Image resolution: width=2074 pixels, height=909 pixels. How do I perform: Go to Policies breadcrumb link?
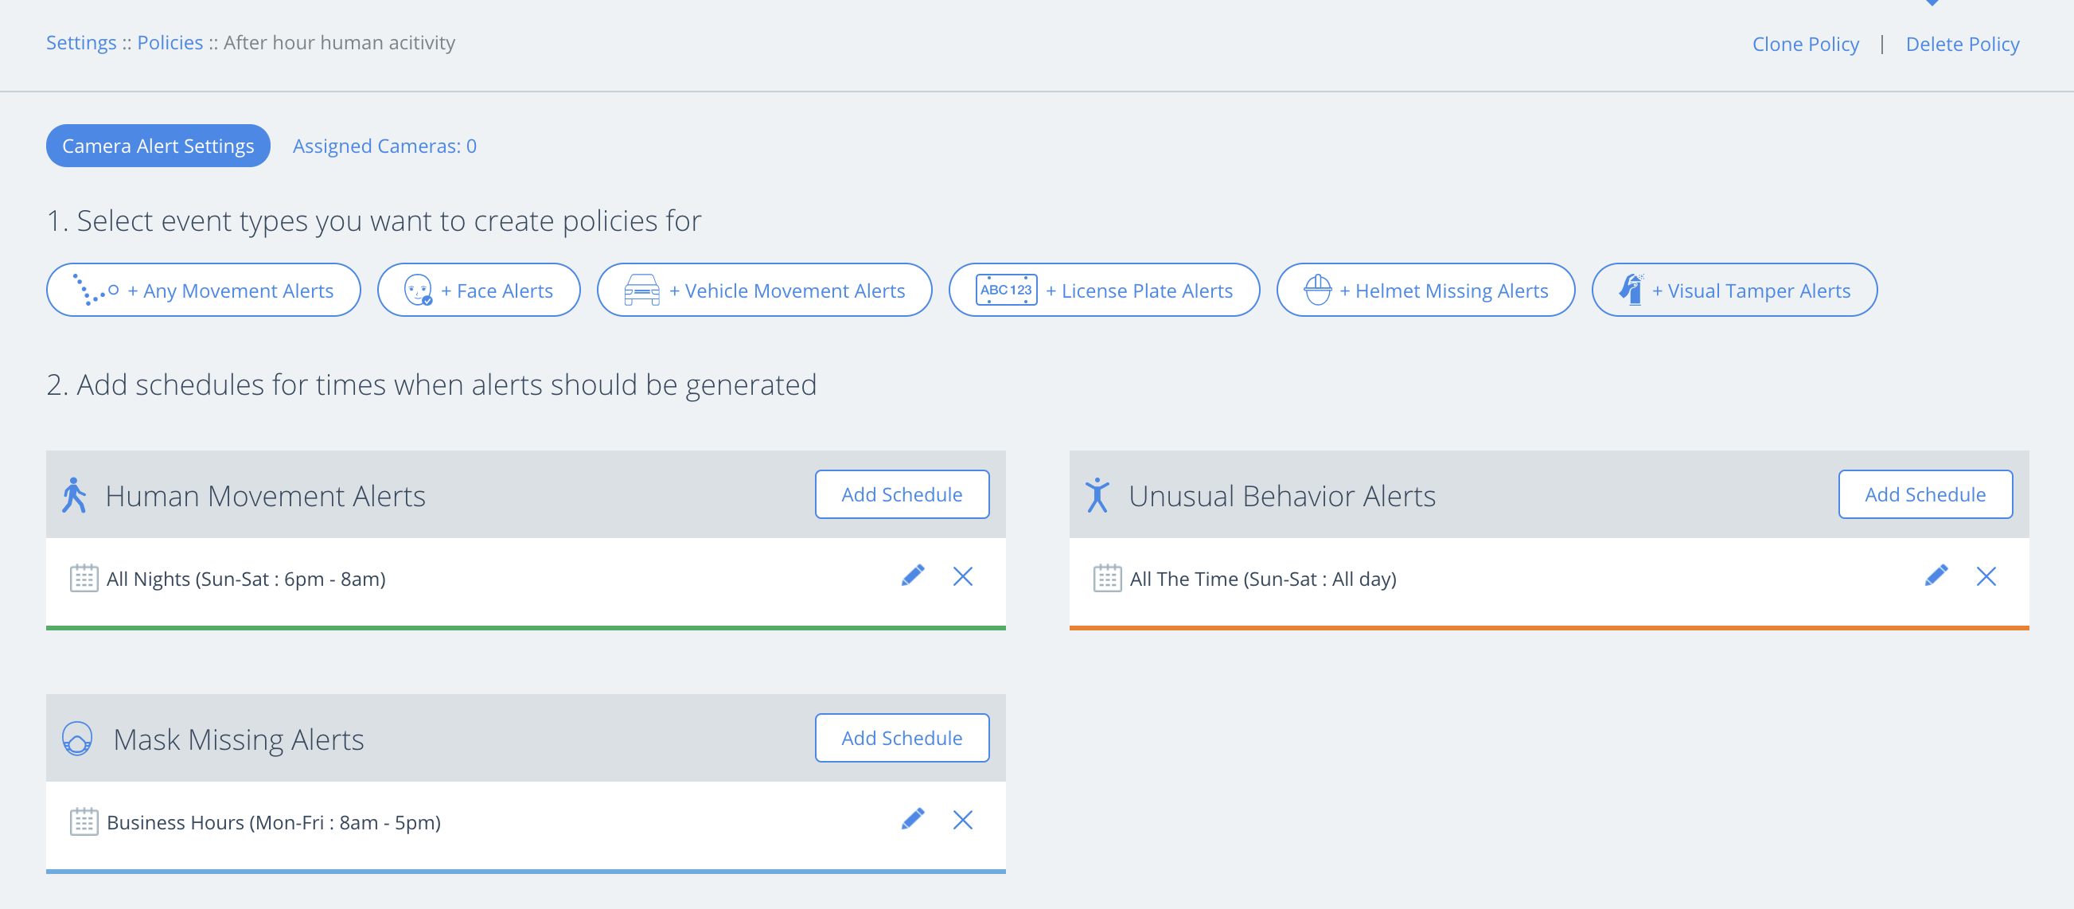[x=170, y=42]
